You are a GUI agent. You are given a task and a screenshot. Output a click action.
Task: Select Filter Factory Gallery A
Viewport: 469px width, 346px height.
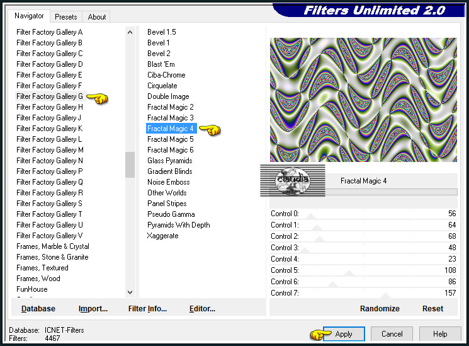(x=49, y=32)
